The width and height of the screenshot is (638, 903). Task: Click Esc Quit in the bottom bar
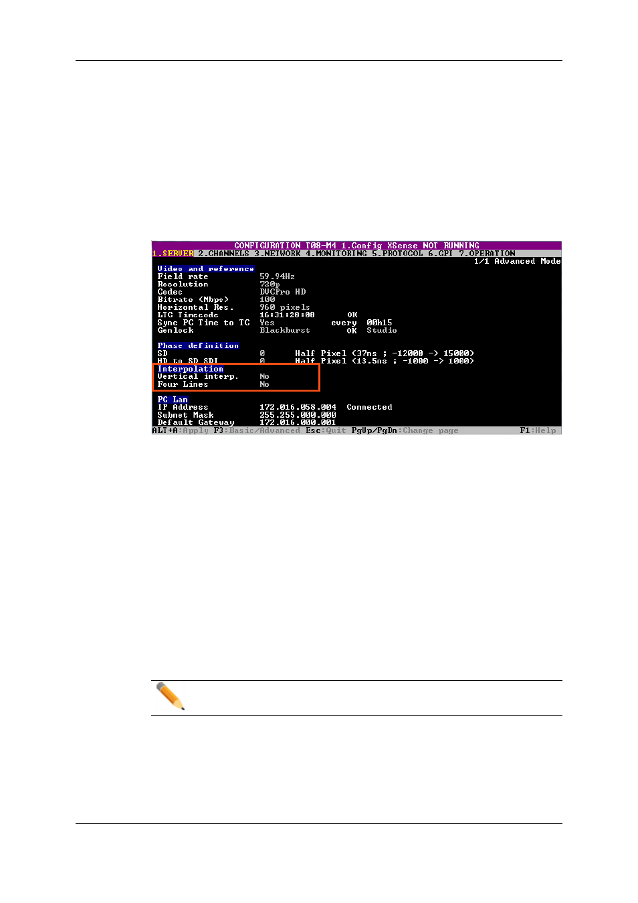[x=326, y=431]
